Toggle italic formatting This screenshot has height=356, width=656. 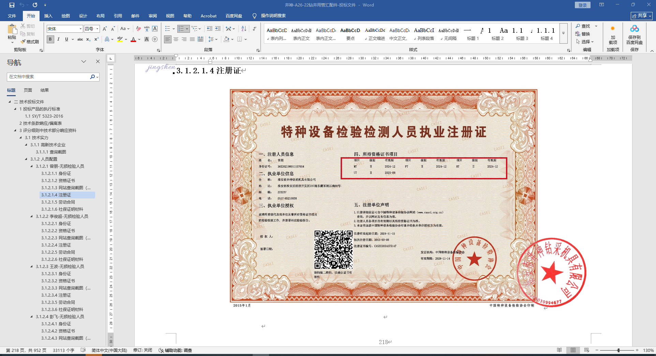tap(58, 39)
